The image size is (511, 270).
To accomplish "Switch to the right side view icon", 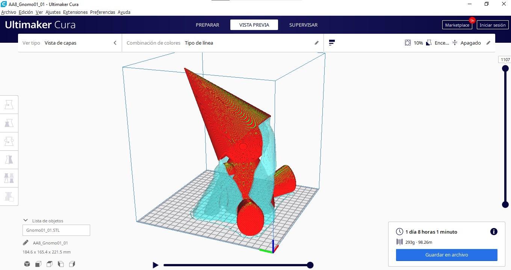I will click(x=72, y=264).
